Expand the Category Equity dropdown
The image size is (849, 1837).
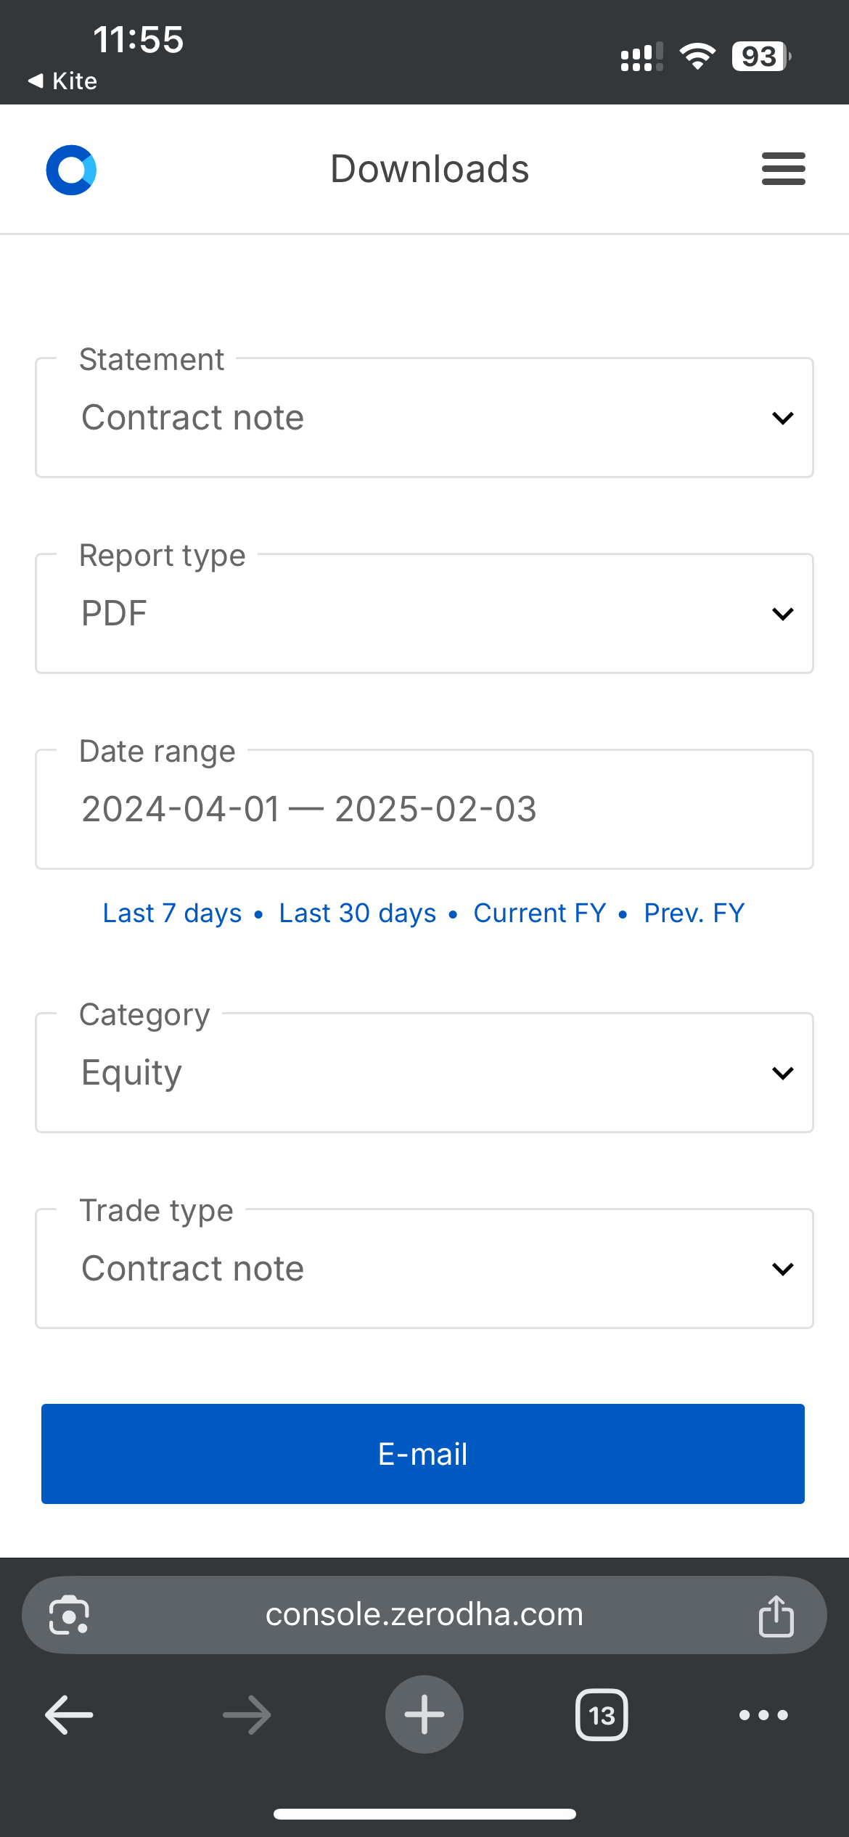click(x=424, y=1072)
